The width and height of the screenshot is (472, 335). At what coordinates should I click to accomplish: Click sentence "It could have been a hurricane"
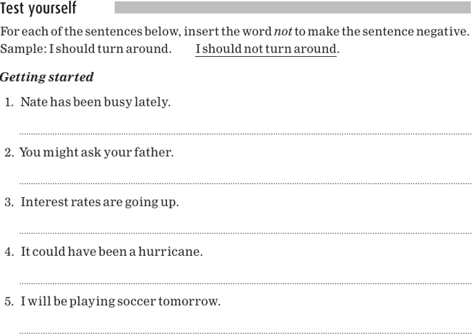111,252
